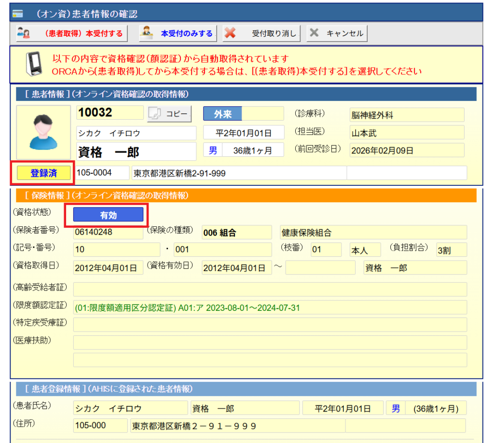Click the patient avatar photo
Screen dimensions: 494x443
43,132
